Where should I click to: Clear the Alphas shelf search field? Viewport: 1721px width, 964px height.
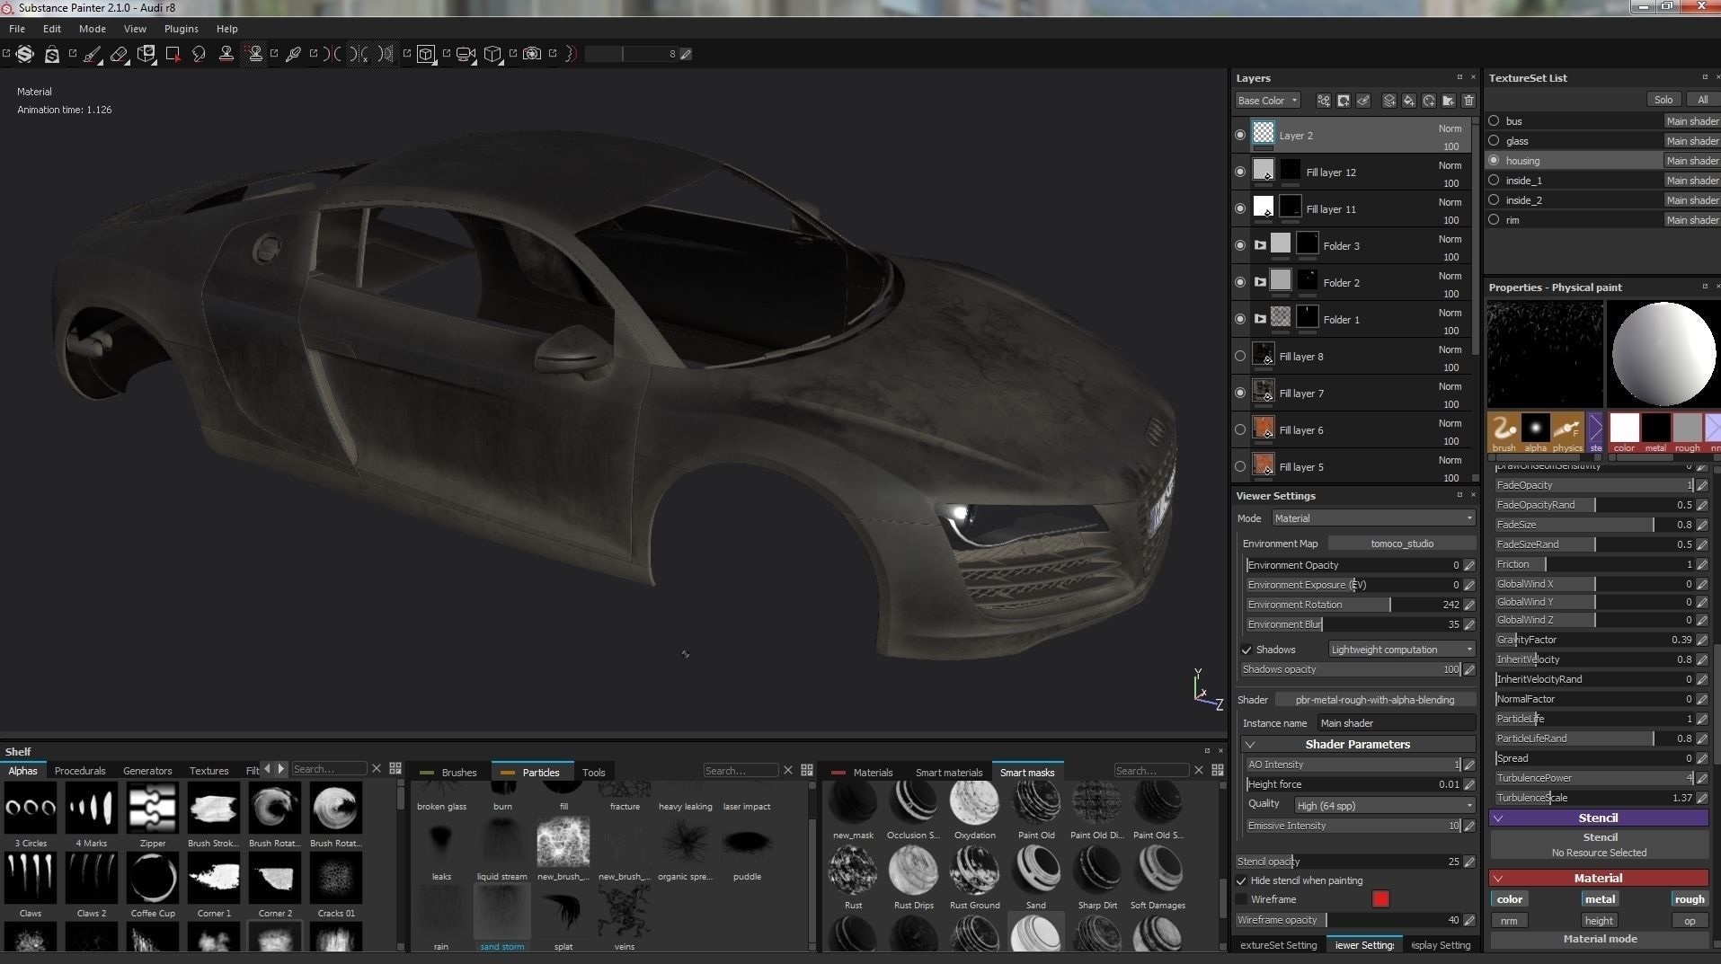coord(377,769)
